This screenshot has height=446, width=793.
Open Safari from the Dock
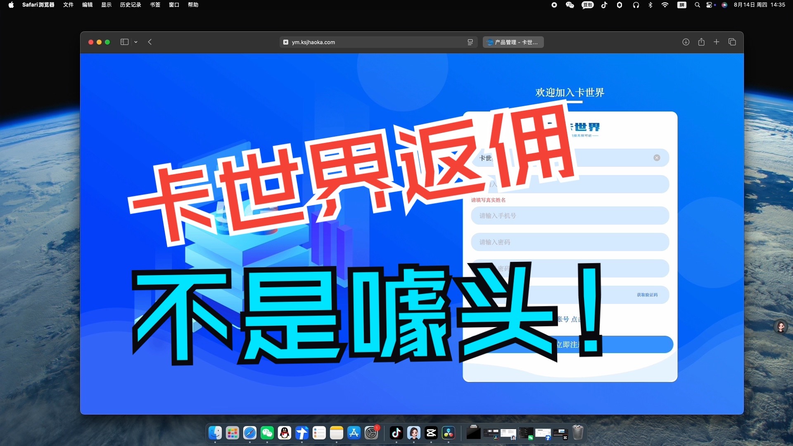click(250, 433)
